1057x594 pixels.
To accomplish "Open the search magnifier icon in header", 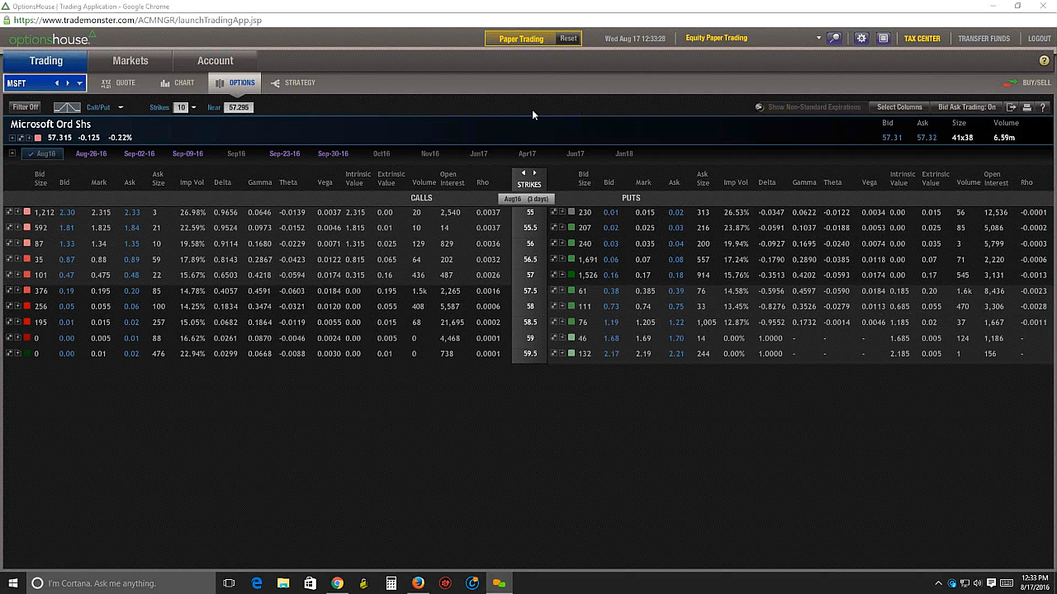I will [834, 38].
